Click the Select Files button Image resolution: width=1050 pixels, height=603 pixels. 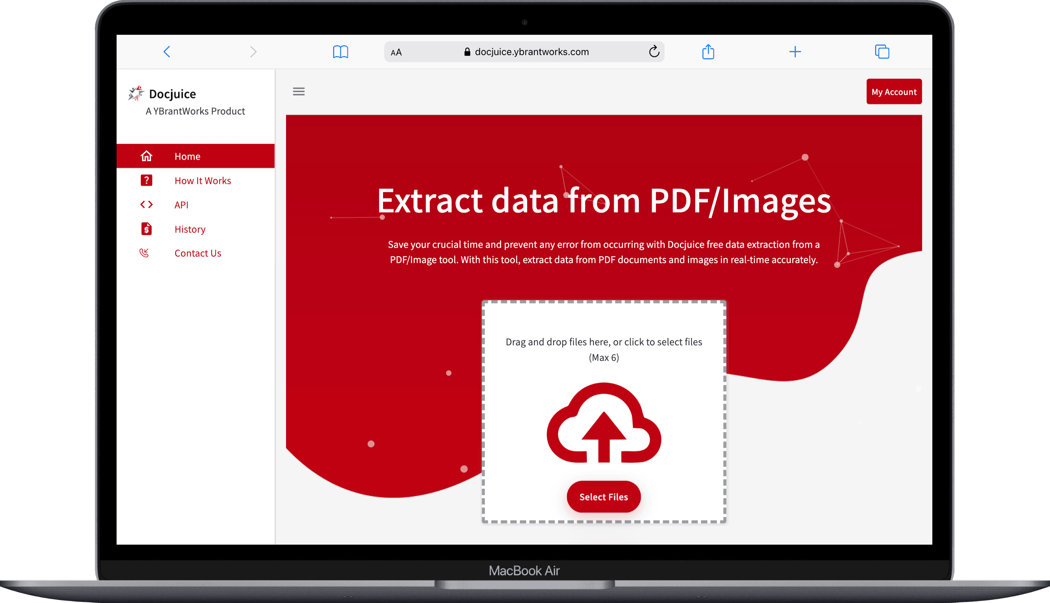[604, 497]
